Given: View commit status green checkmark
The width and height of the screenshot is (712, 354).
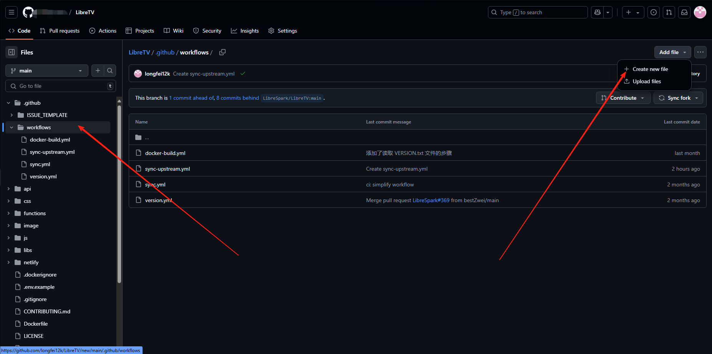Looking at the screenshot, I should pos(243,74).
